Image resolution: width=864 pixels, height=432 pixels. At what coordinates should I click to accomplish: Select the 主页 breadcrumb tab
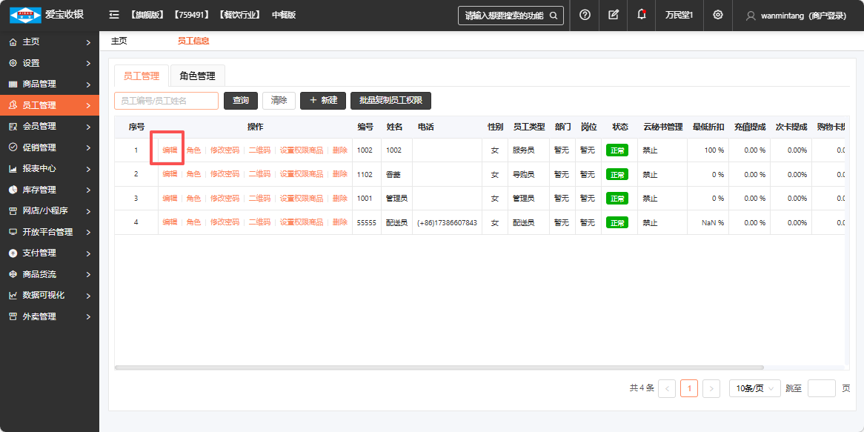119,41
